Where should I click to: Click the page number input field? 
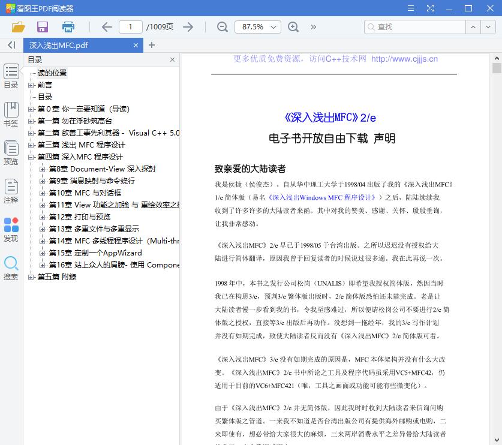130,27
